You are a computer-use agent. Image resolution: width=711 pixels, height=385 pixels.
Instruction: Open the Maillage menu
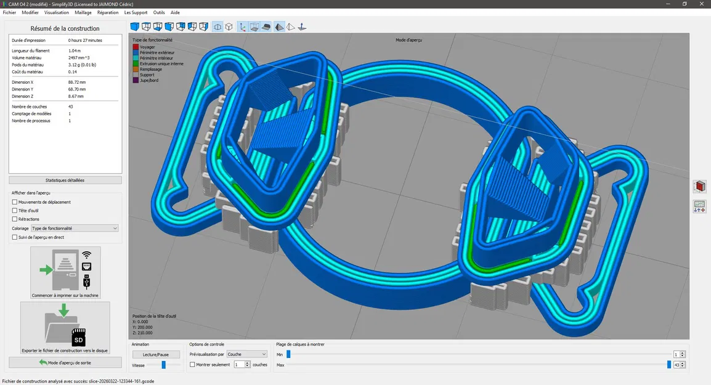click(83, 12)
